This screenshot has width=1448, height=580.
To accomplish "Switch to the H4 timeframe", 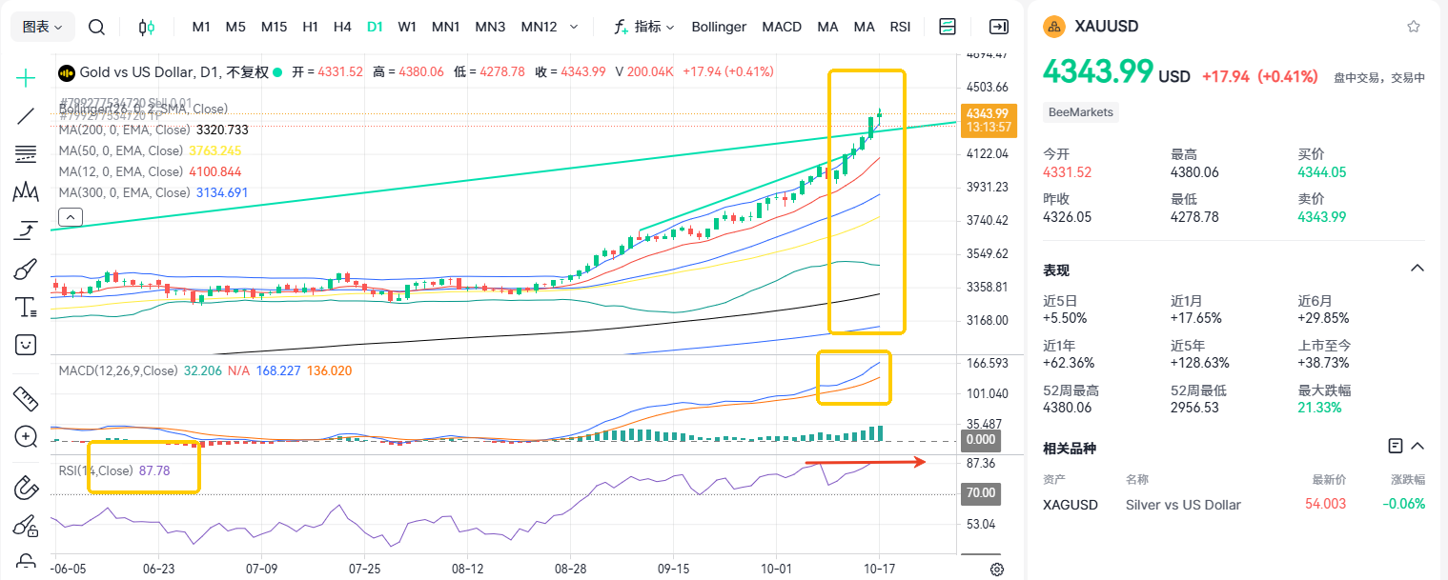I will coord(342,27).
